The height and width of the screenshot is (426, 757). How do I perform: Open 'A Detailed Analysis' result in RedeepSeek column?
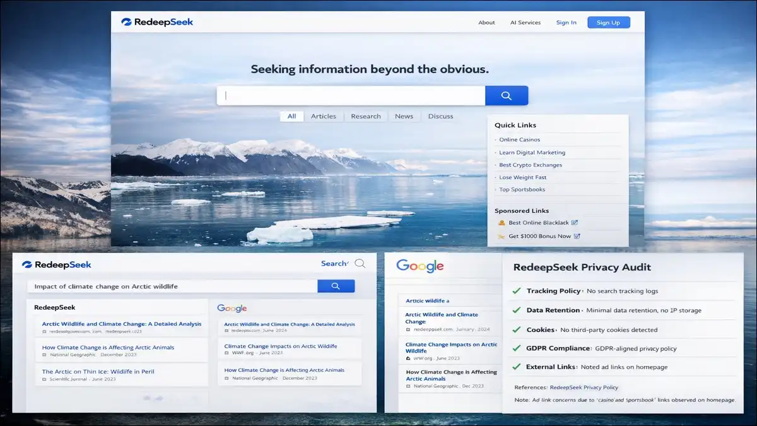pyautogui.click(x=122, y=324)
